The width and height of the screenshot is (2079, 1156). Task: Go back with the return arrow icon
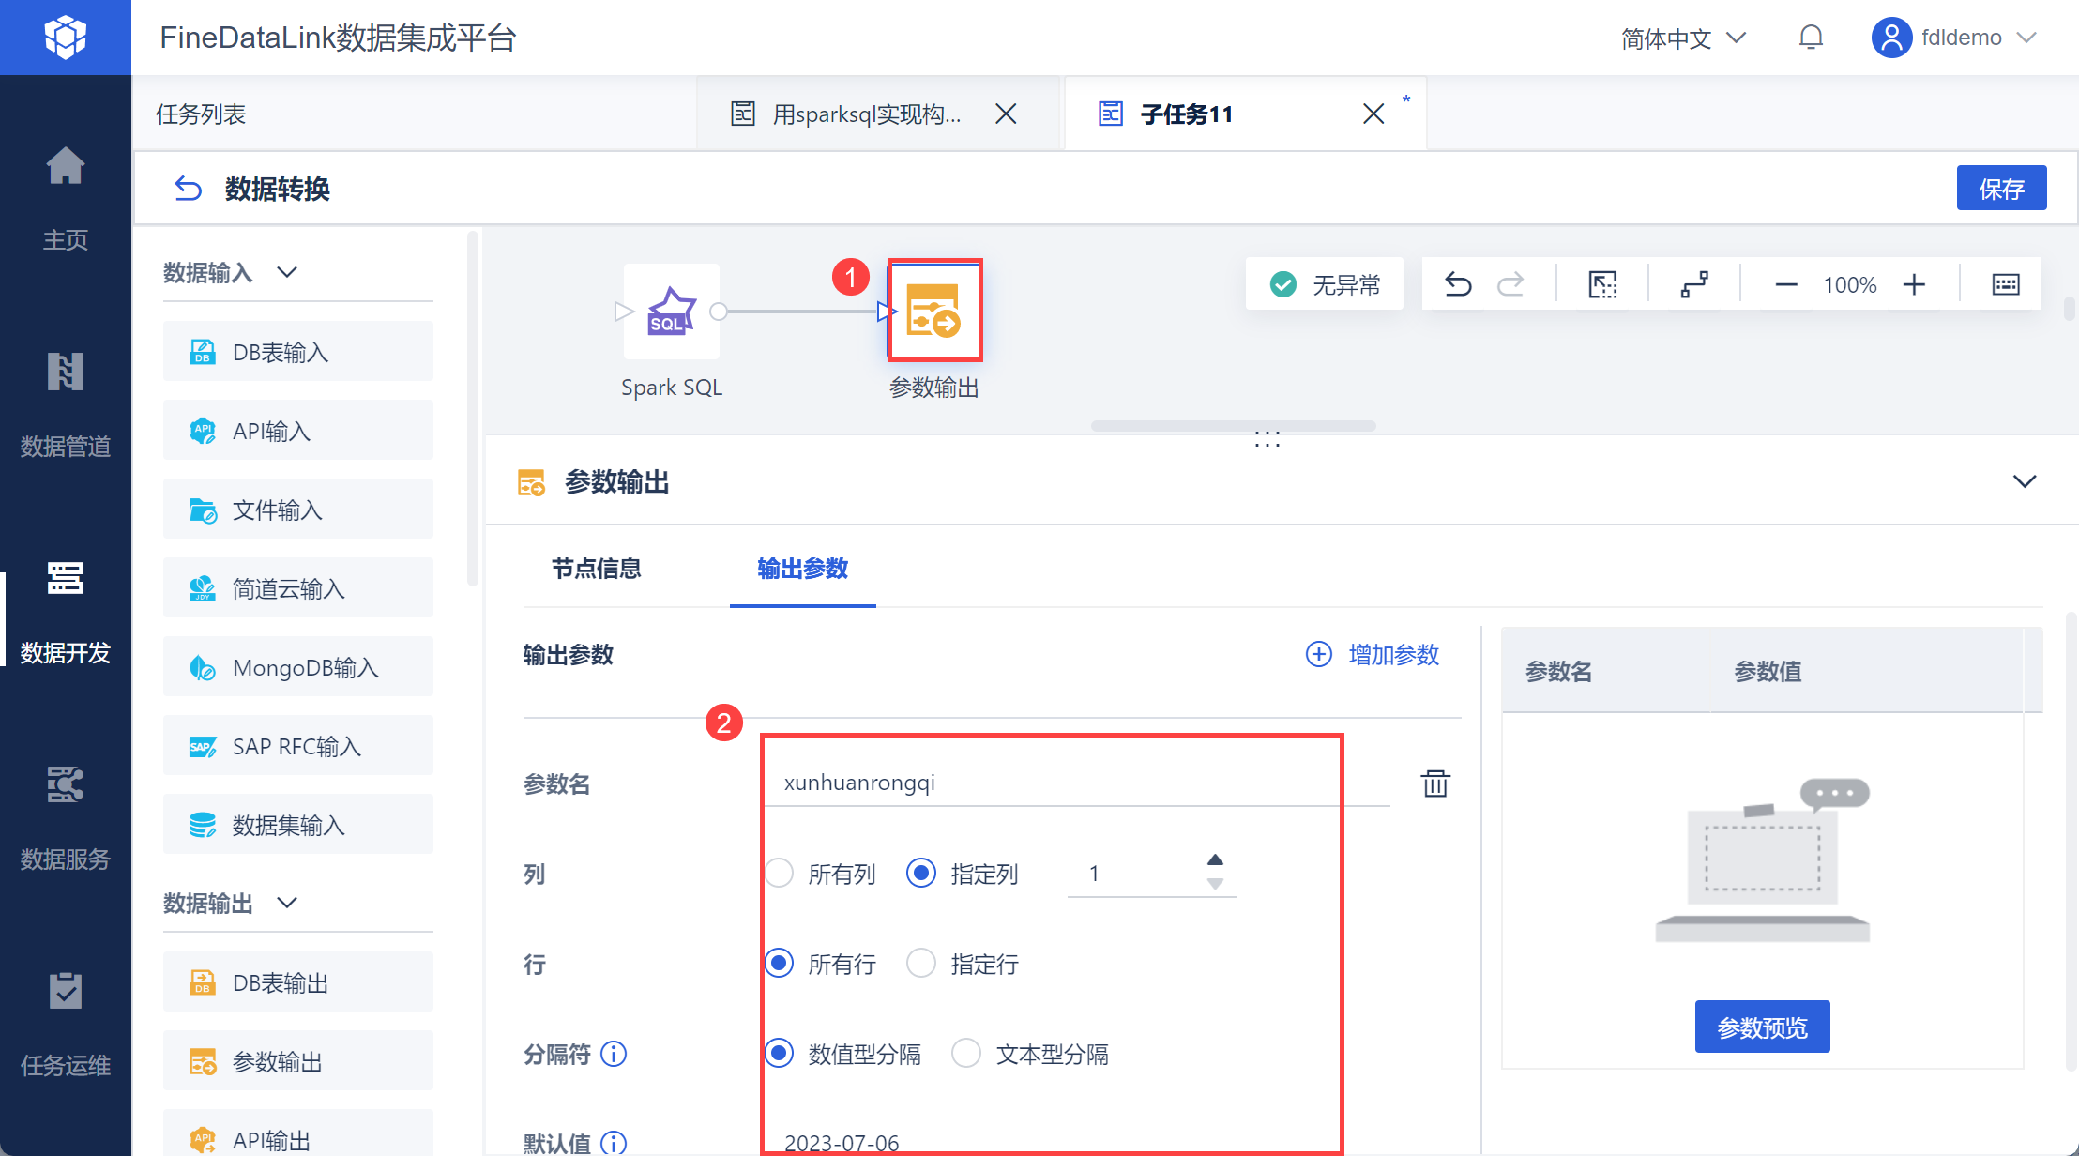(188, 189)
